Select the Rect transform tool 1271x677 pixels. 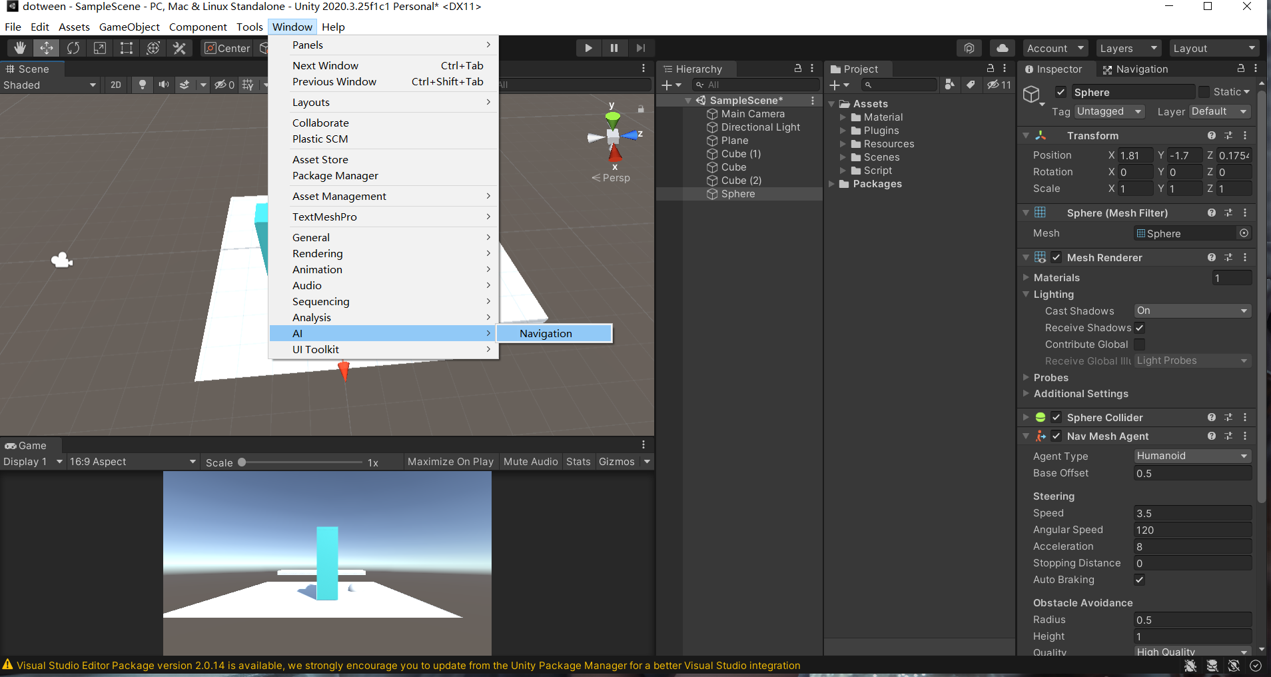click(x=127, y=48)
